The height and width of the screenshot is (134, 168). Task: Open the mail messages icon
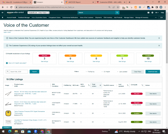coord(149,13)
